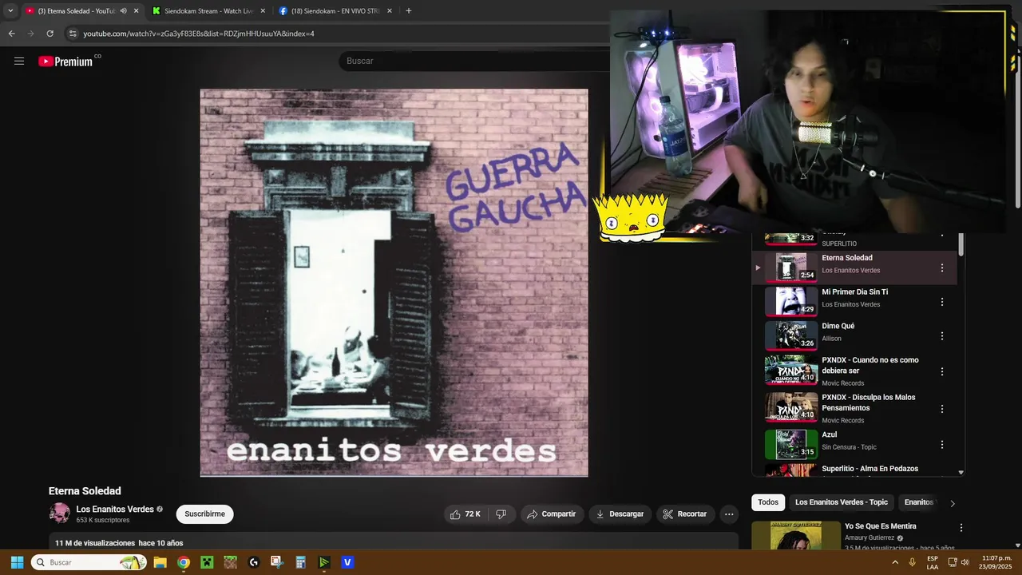Open options for Yo Se Que Es Mentira
1022x575 pixels.
[x=961, y=528]
